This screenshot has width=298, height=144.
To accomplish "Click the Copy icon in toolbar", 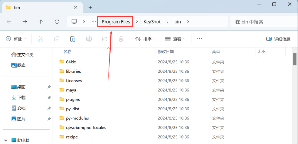I will click(57, 39).
